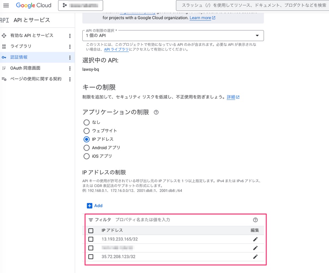
Task: Select the なし radio option
Action: coord(86,122)
